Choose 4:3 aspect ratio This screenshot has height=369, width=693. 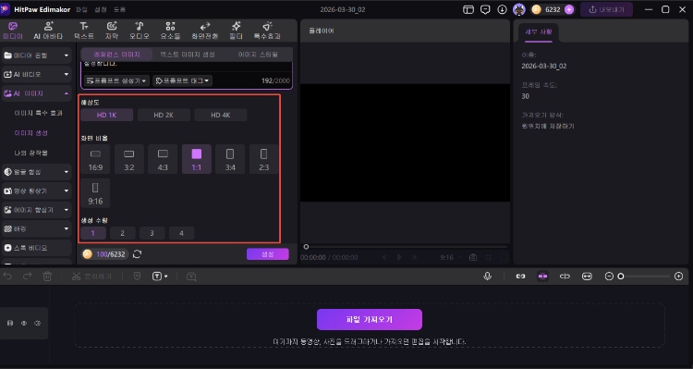point(163,159)
